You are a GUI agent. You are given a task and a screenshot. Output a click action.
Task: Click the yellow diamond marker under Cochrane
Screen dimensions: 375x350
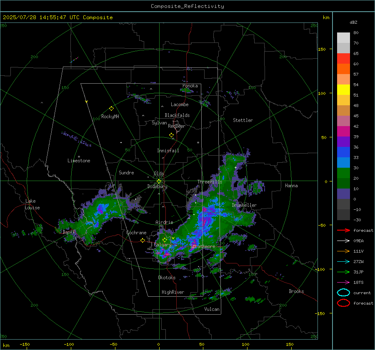pyautogui.click(x=143, y=240)
